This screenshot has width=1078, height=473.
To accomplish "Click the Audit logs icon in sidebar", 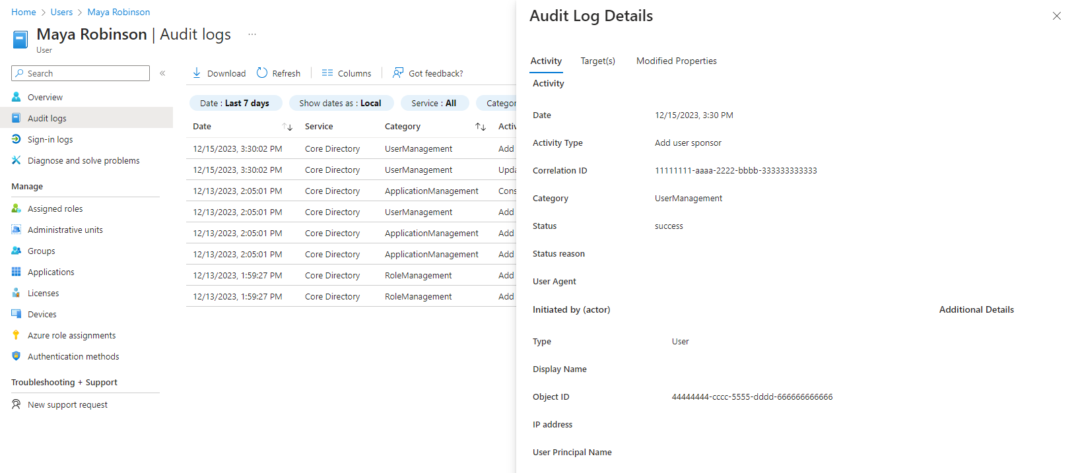I will (17, 118).
